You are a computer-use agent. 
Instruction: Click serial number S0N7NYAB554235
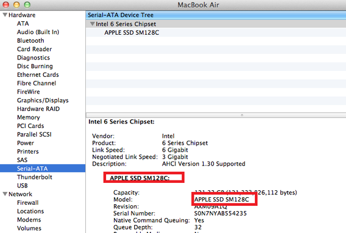(220, 213)
